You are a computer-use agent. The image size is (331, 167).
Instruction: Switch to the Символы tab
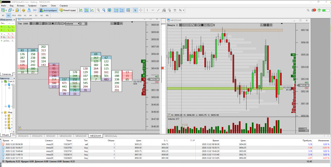[6, 74]
